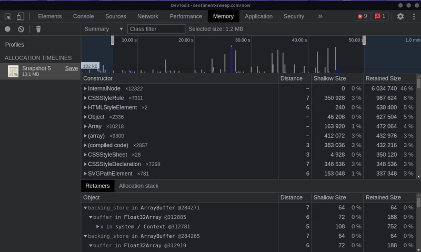Viewport: 421px width, 252px height.
Task: Click the trash can collect garbage icon
Action: tap(38, 29)
